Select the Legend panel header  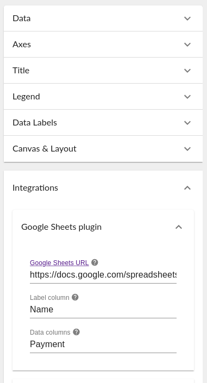coord(103,97)
